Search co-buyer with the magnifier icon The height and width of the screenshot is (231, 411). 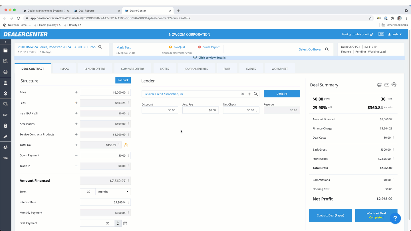327,49
